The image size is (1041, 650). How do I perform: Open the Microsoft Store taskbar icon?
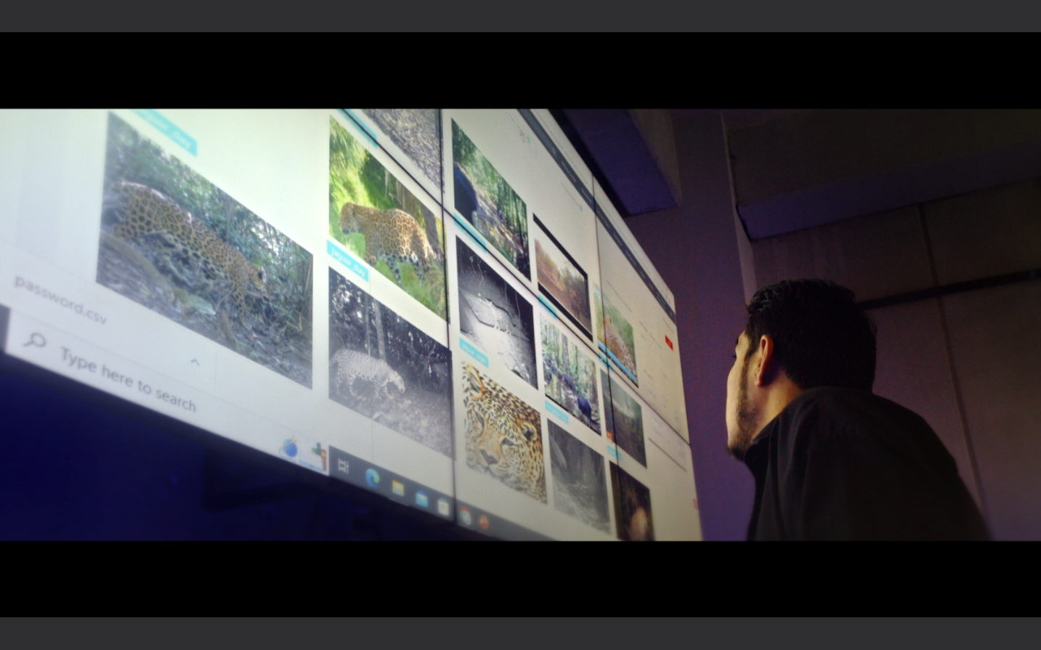pyautogui.click(x=443, y=506)
